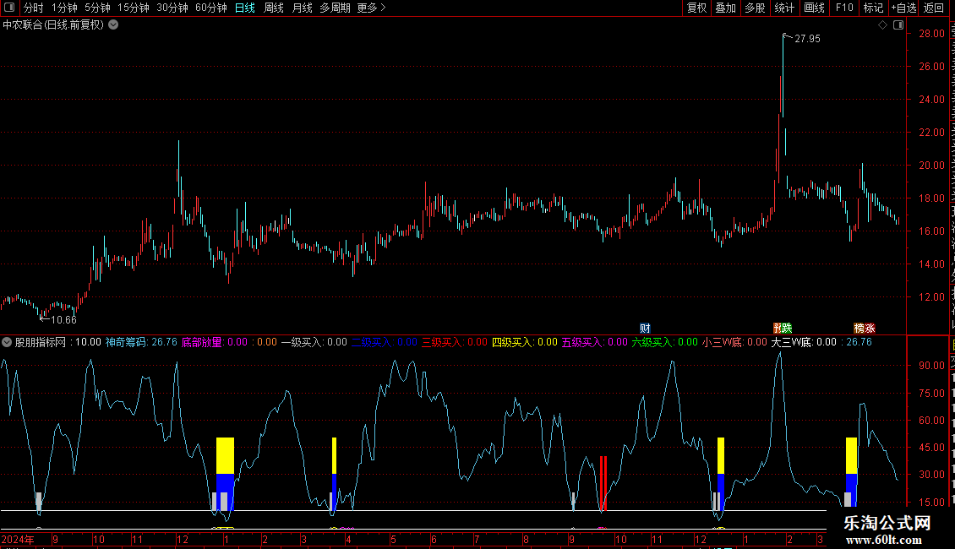Click the 28.00 price axis label
Image resolution: width=955 pixels, height=549 pixels.
pos(932,34)
